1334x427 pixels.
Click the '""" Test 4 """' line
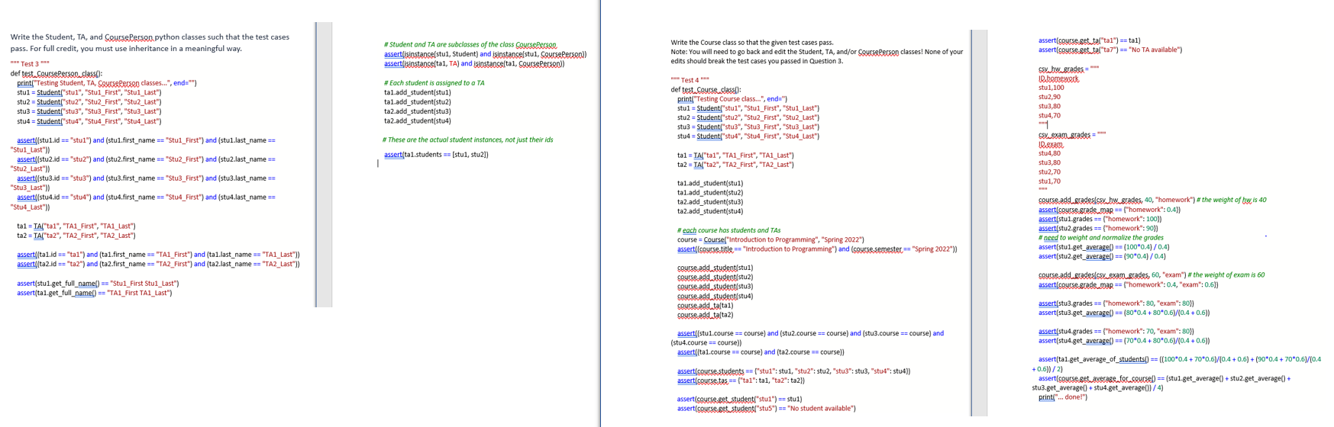690,80
